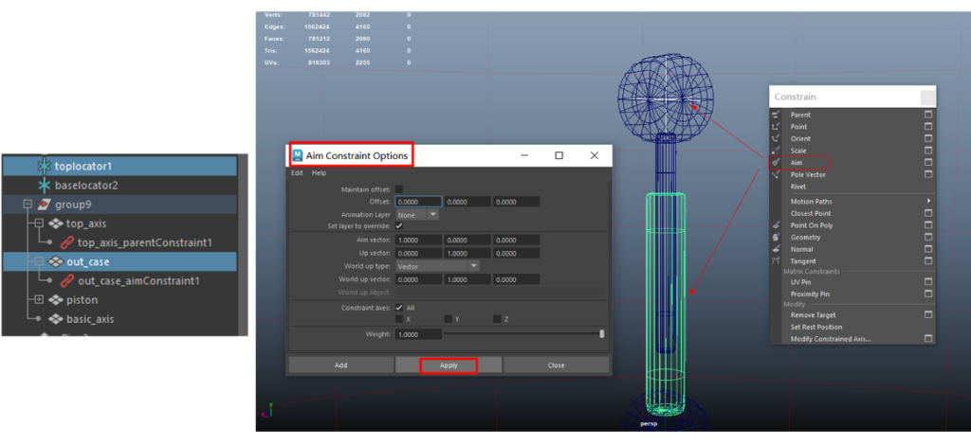Click the Aim vector X field
The image size is (971, 446).
click(418, 240)
